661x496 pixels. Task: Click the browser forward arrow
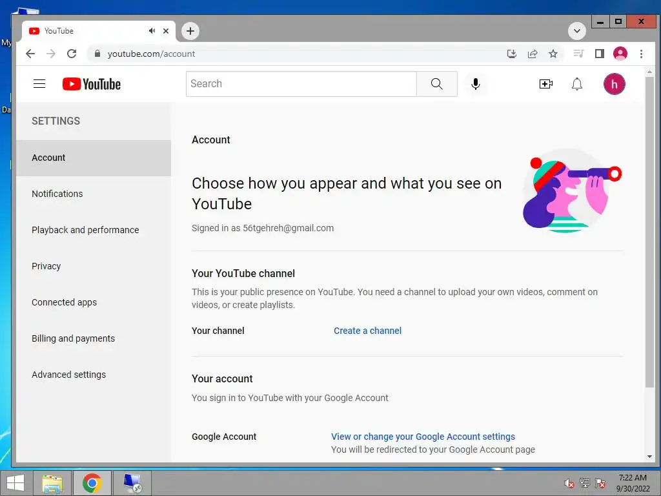50,54
